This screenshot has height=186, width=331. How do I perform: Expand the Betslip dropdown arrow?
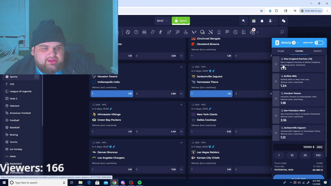click(298, 43)
